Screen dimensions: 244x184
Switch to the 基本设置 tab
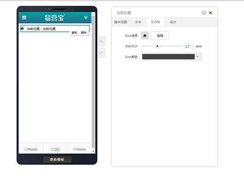click(120, 22)
